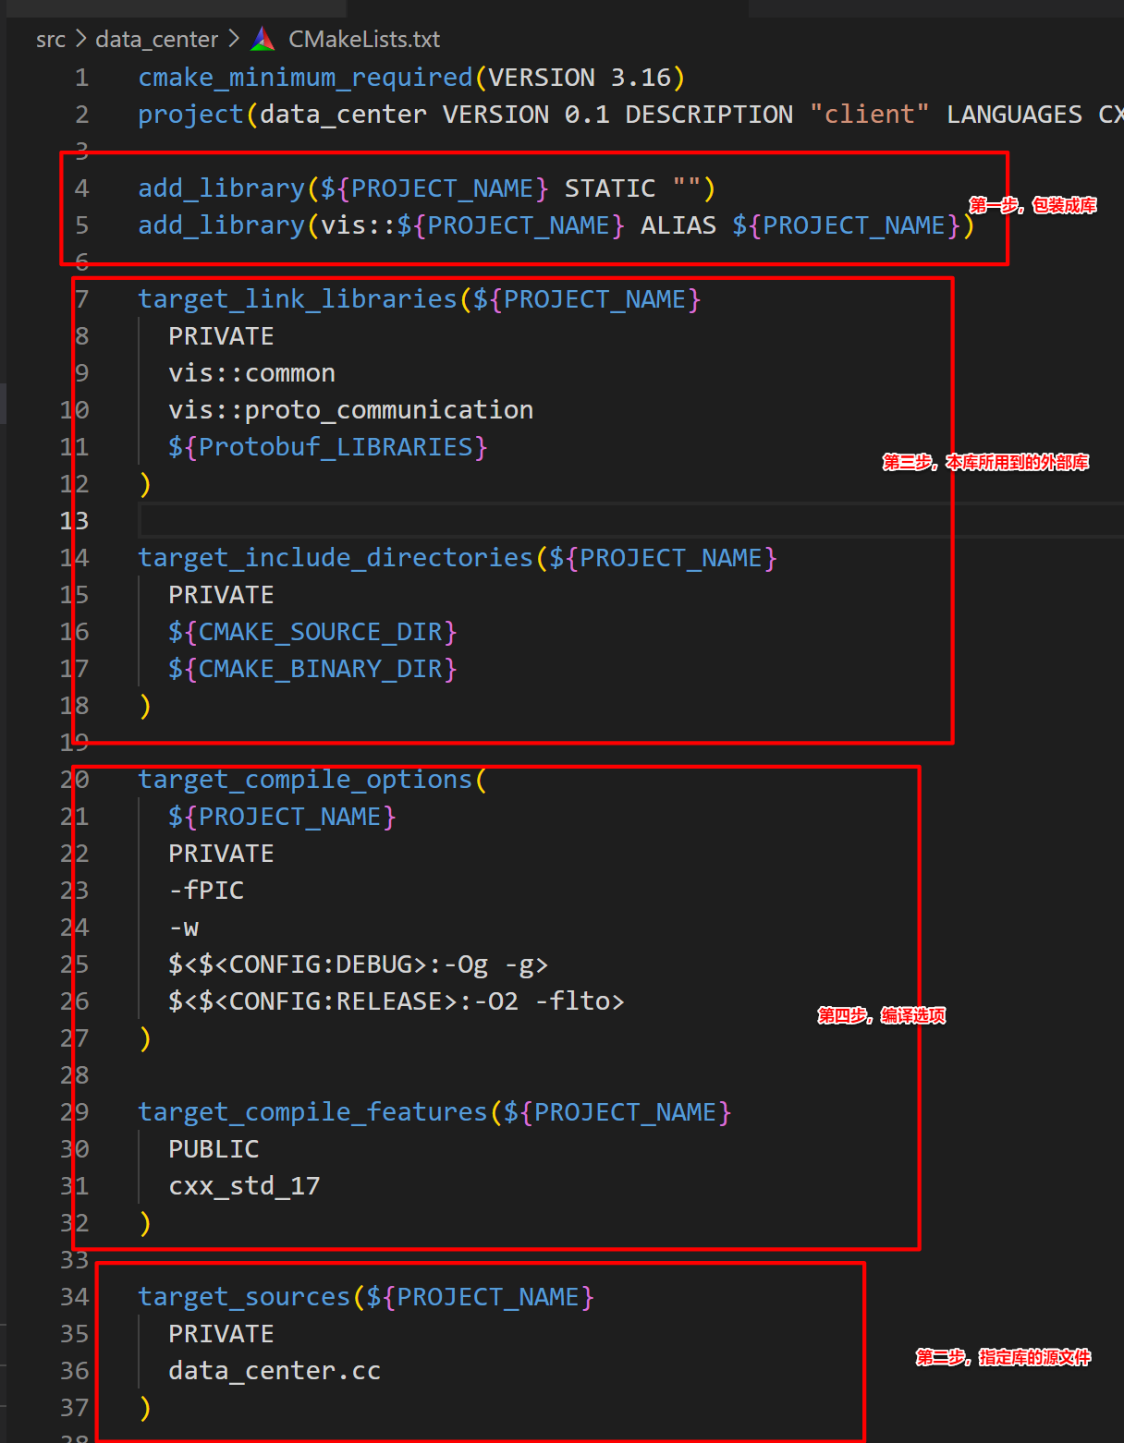
Task: Click ${CMAKE_BINARY_DIR} on line 17
Action: coord(312,669)
